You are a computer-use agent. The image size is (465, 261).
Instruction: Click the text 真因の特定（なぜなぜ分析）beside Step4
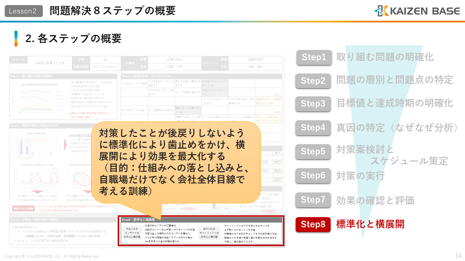click(x=397, y=128)
